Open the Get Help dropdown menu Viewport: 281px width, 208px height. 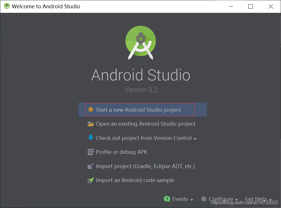(x=258, y=199)
